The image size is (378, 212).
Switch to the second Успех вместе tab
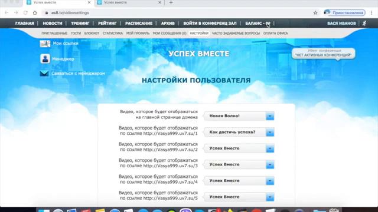(129, 2)
